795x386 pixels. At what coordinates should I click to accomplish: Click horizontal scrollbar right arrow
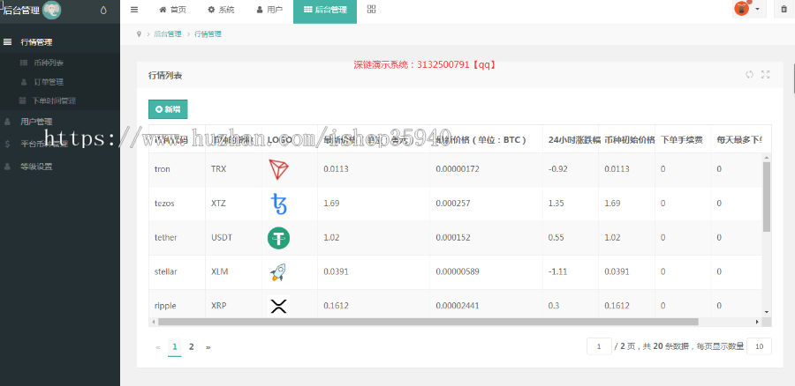[x=757, y=322]
